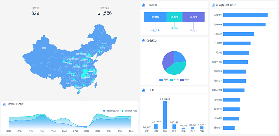This screenshot has width=279, height=136.
Task: Toggle the 低档 pie legend item
Action: [x=184, y=80]
